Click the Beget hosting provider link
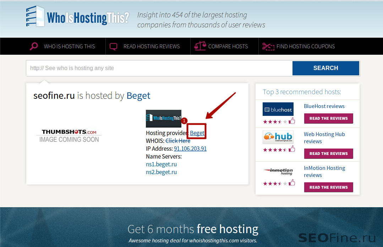Image resolution: width=383 pixels, height=247 pixels. coord(197,133)
